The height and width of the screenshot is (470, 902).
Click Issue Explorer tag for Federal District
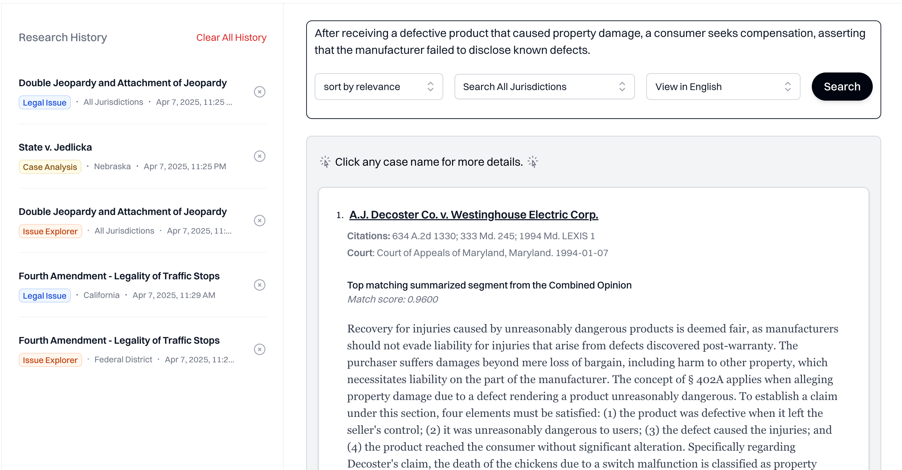50,360
